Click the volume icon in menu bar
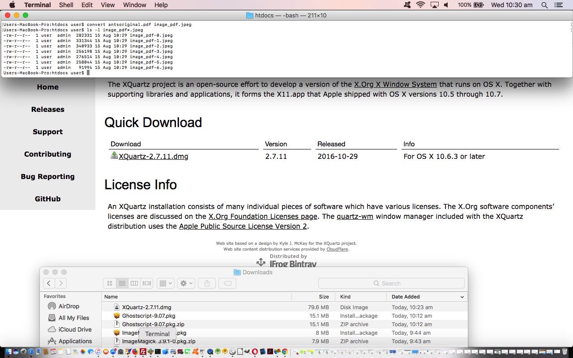The height and width of the screenshot is (358, 573). [446, 5]
